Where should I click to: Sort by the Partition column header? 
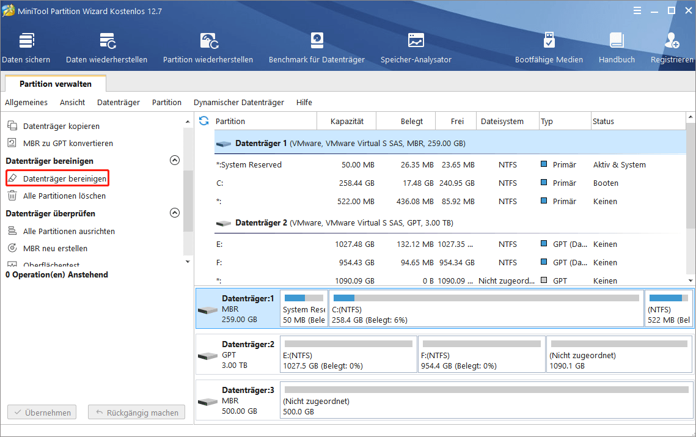click(x=265, y=121)
